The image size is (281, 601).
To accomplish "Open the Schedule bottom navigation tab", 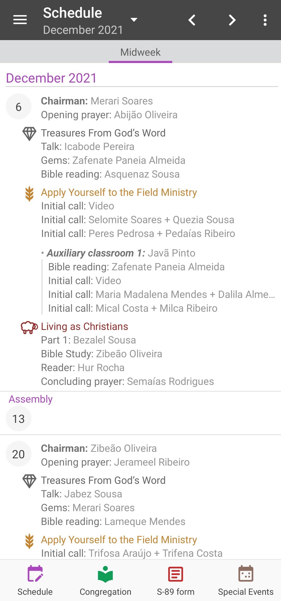I will point(35,580).
